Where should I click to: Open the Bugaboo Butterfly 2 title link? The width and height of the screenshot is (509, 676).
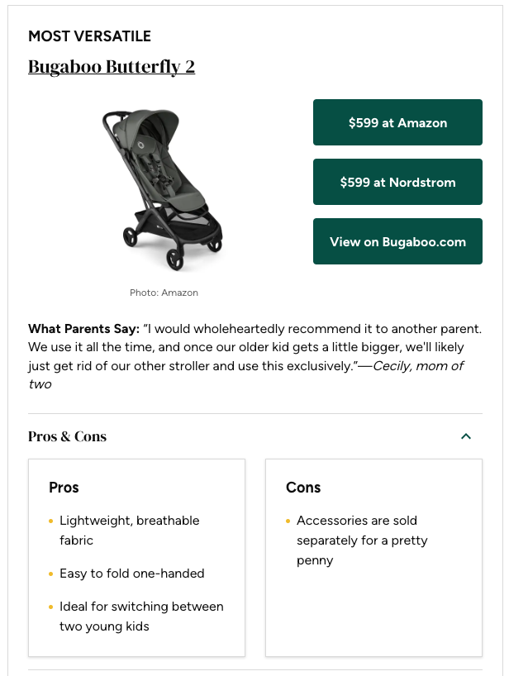(112, 67)
